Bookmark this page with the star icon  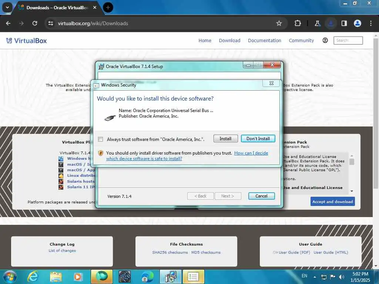click(x=279, y=23)
